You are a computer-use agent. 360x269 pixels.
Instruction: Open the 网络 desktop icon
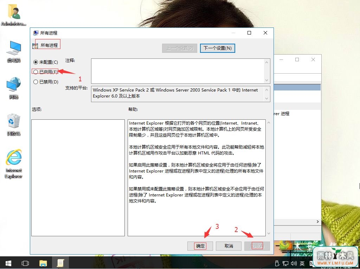[x=14, y=88]
